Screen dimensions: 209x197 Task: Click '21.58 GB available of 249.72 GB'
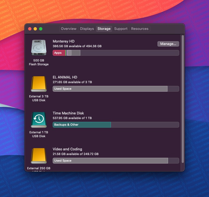pos(76,154)
